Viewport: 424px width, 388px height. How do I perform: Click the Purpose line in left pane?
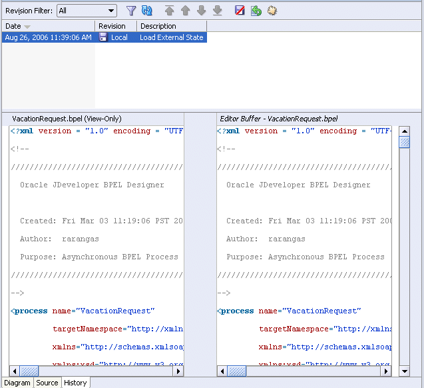[99, 257]
